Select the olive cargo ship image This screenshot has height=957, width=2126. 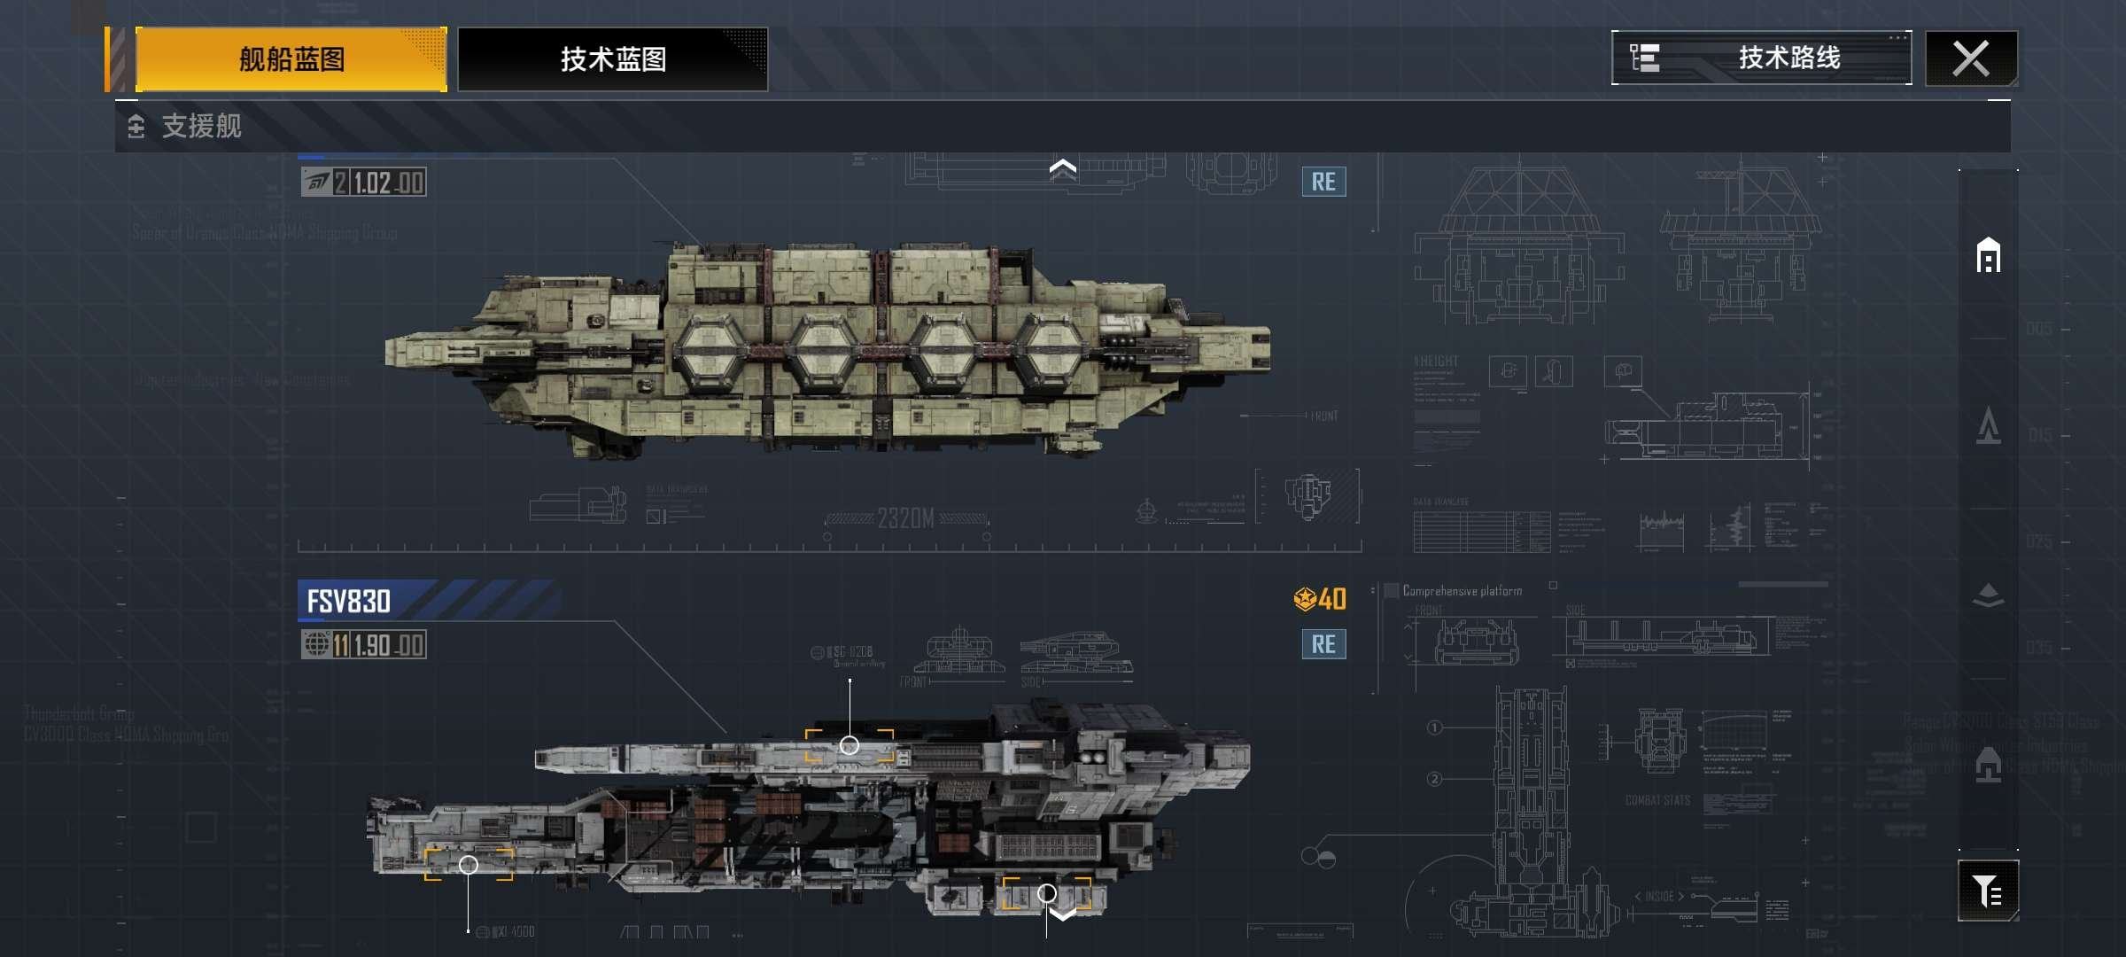(x=827, y=347)
